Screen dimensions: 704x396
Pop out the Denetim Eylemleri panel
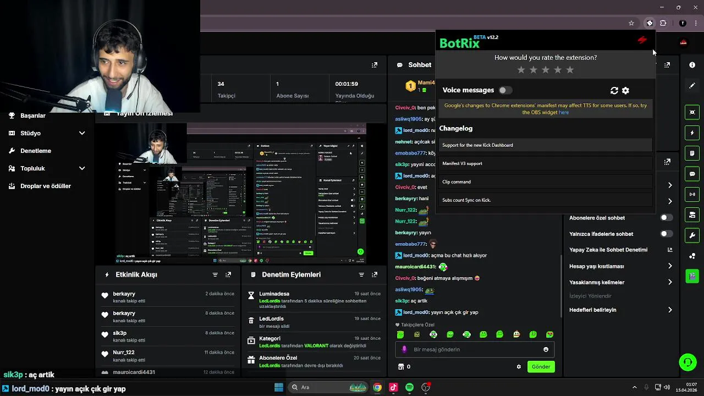click(375, 274)
